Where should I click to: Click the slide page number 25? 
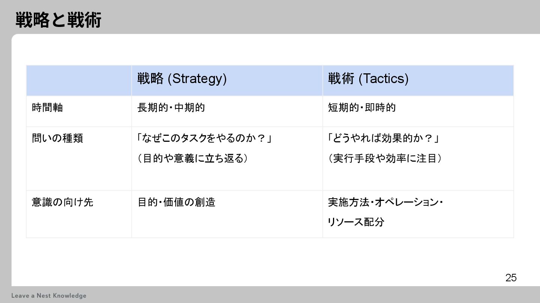[x=511, y=278]
